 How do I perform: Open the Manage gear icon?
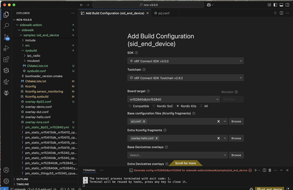6,181
